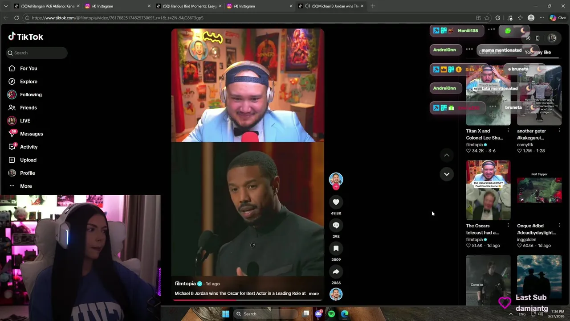Go to the previous video with the up chevron

447,155
